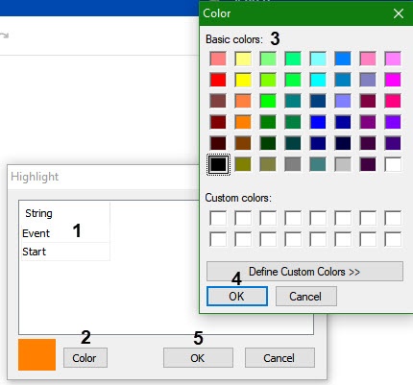Cancel the Color dialog

(x=306, y=296)
